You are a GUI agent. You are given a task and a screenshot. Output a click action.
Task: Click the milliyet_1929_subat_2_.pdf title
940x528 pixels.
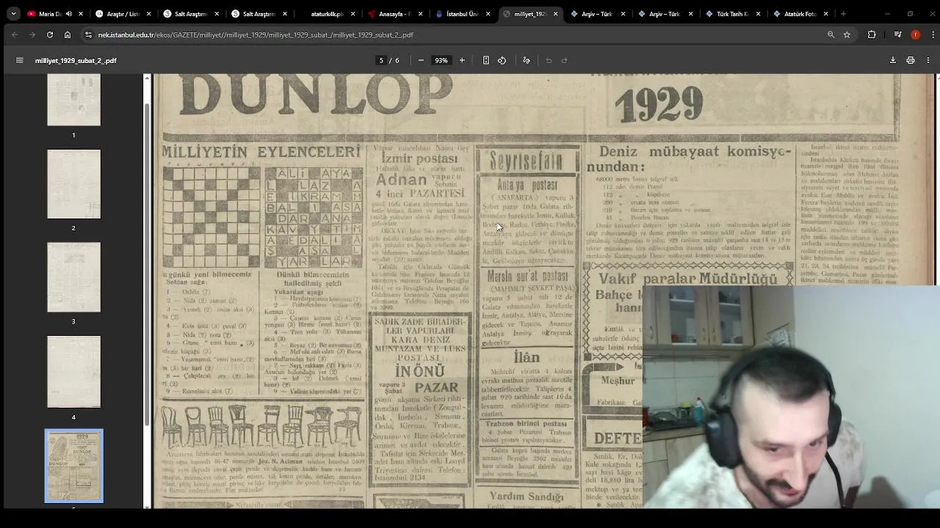76,60
